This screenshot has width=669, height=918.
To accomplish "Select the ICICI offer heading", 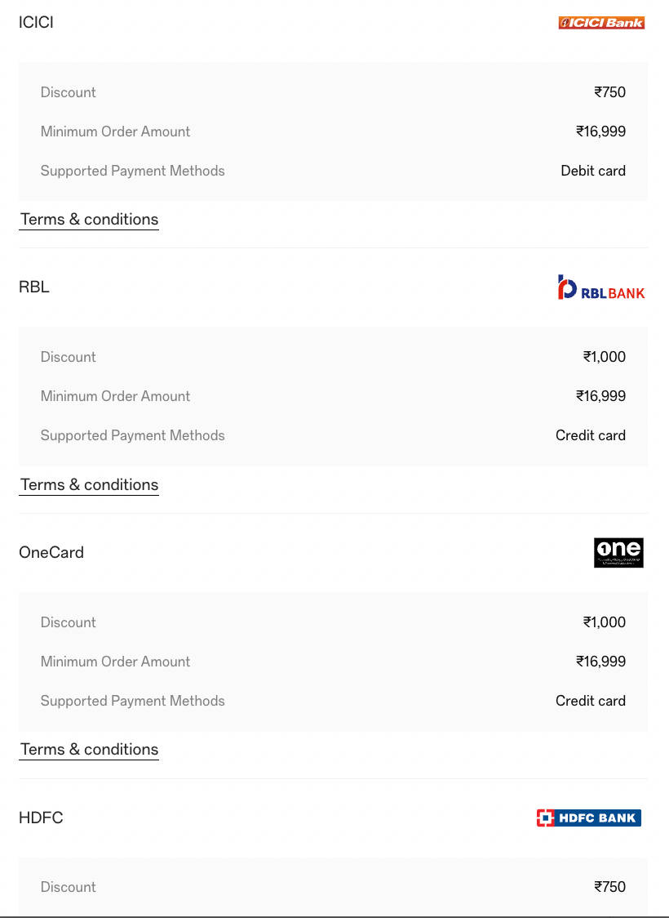I will click(x=36, y=23).
